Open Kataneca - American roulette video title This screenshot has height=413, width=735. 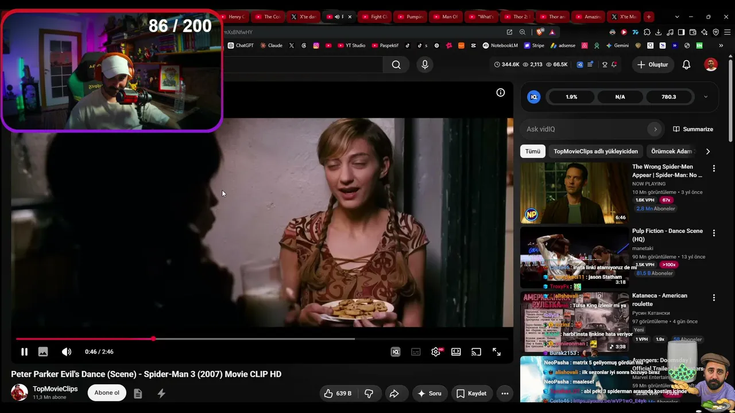(x=660, y=300)
